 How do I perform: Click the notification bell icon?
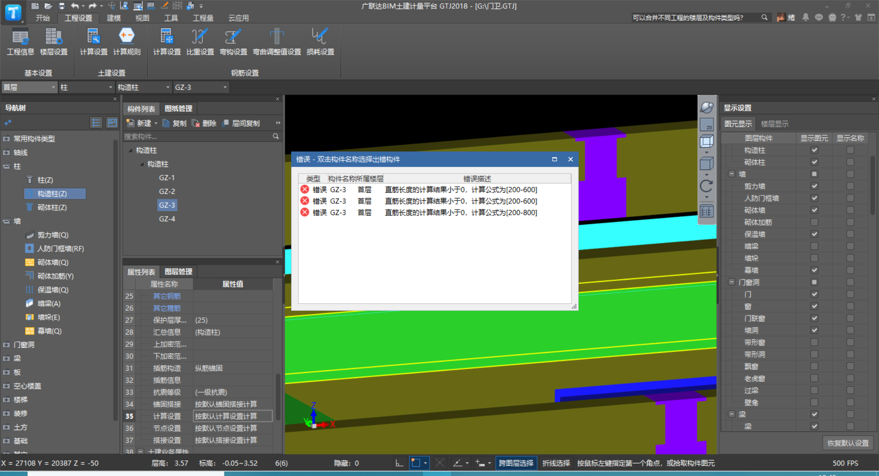(x=805, y=17)
